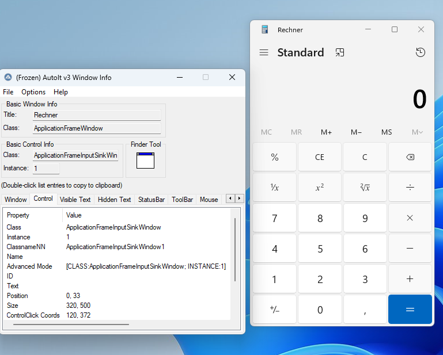The image size is (443, 355).
Task: Open the Help menu in AutoIt
Action: [x=60, y=92]
